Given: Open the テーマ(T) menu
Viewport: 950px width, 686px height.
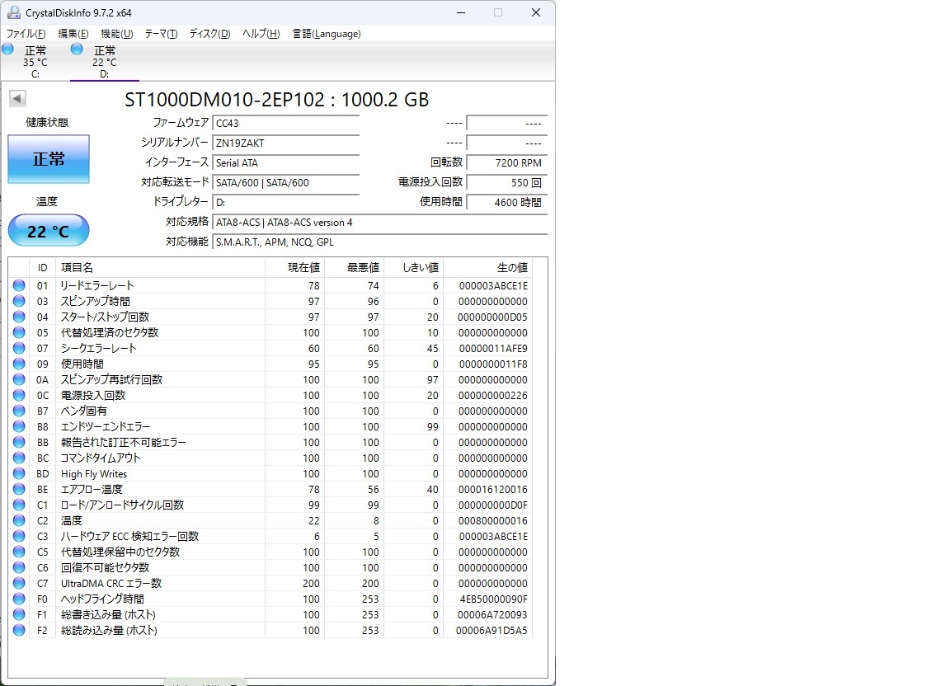Looking at the screenshot, I should (x=161, y=33).
